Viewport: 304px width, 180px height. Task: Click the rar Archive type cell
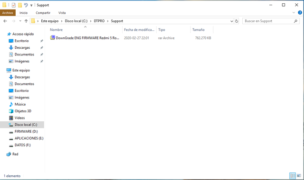(166, 38)
